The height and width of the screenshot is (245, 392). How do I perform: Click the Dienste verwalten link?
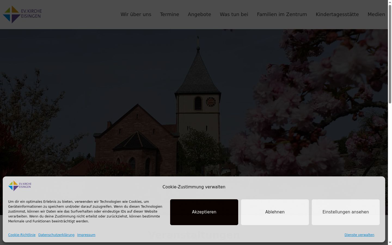coord(359,235)
